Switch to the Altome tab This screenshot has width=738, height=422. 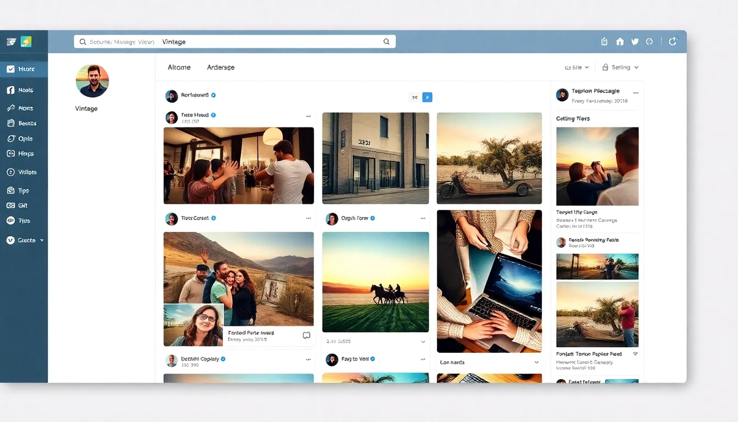pos(179,67)
